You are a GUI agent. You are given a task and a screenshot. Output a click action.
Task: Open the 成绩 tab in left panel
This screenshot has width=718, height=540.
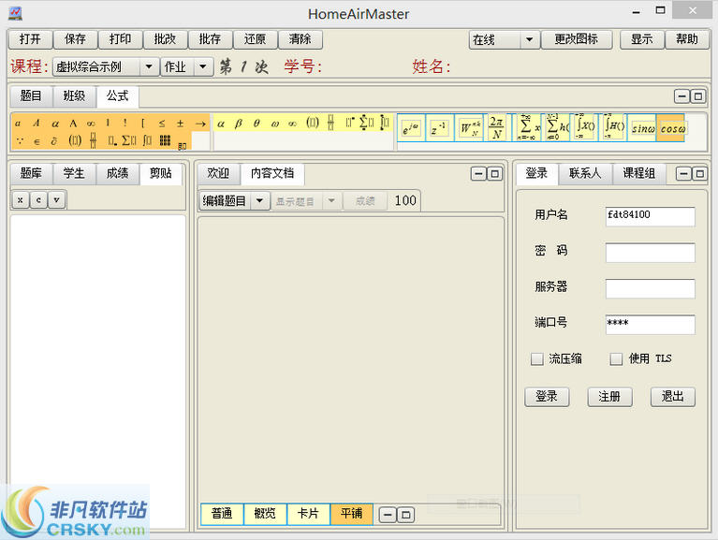[x=118, y=173]
